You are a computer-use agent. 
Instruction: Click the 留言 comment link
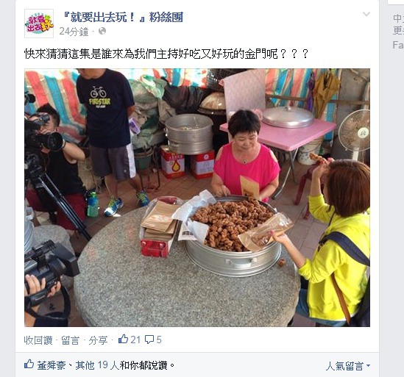tap(70, 340)
